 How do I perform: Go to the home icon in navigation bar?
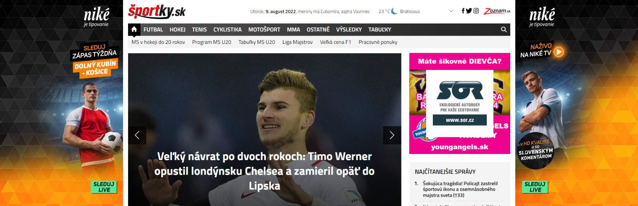[134, 30]
